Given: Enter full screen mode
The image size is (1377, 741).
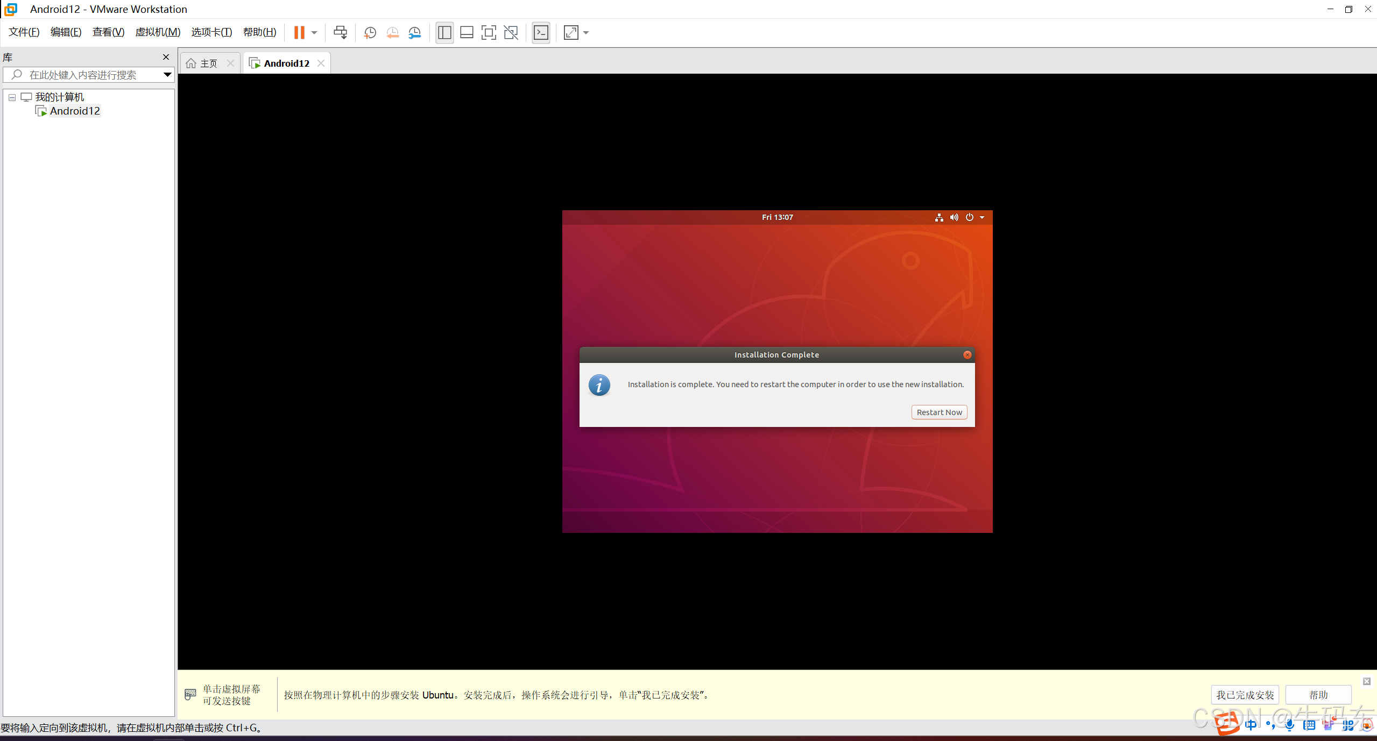Looking at the screenshot, I should point(489,33).
